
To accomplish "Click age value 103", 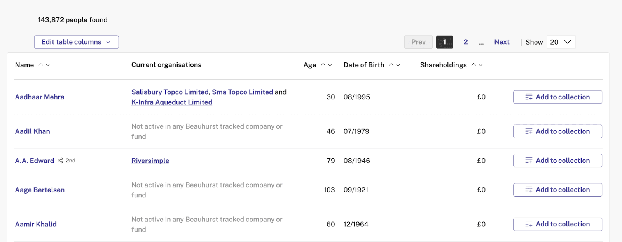I will tap(329, 190).
